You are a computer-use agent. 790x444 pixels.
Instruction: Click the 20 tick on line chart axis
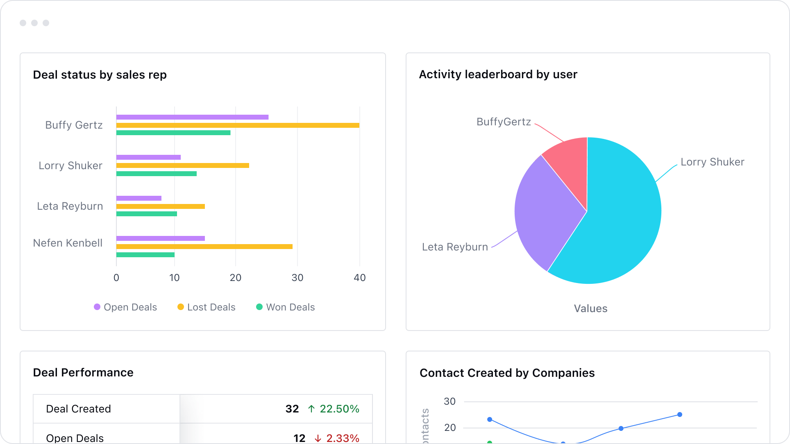(x=449, y=428)
